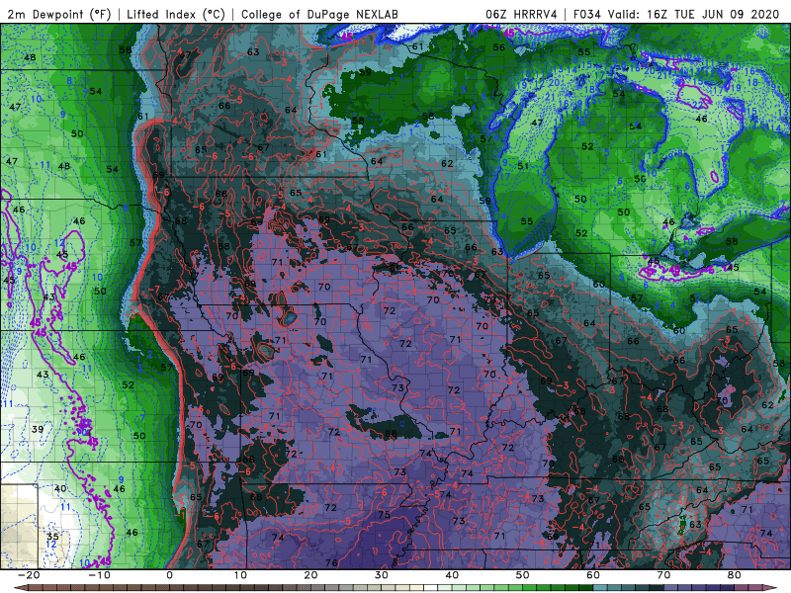Click the -10 label on the color scale
This screenshot has width=791, height=593.
[100, 575]
